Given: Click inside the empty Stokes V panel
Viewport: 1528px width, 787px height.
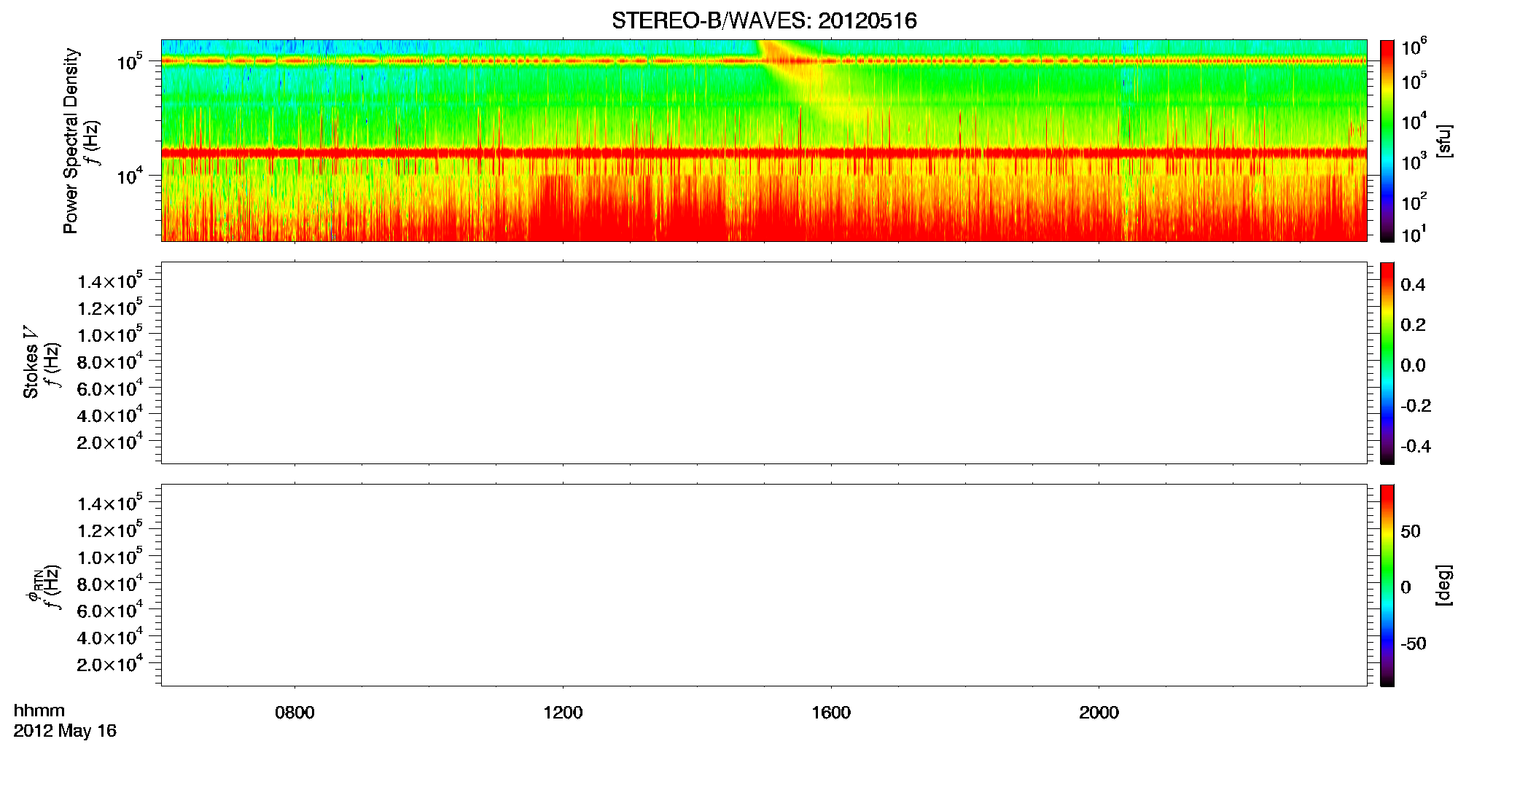Looking at the screenshot, I should tap(764, 363).
